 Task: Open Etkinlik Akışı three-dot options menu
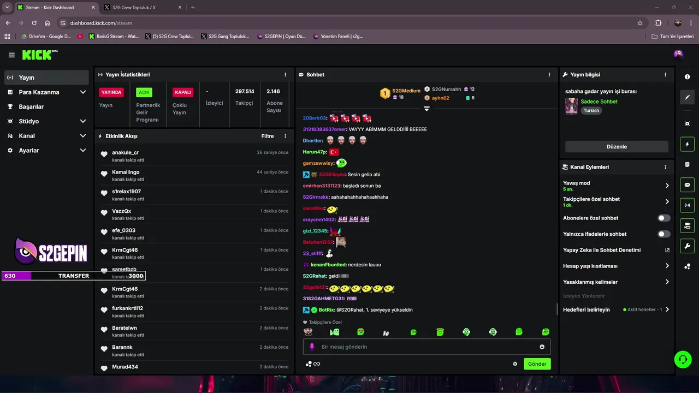[285, 136]
